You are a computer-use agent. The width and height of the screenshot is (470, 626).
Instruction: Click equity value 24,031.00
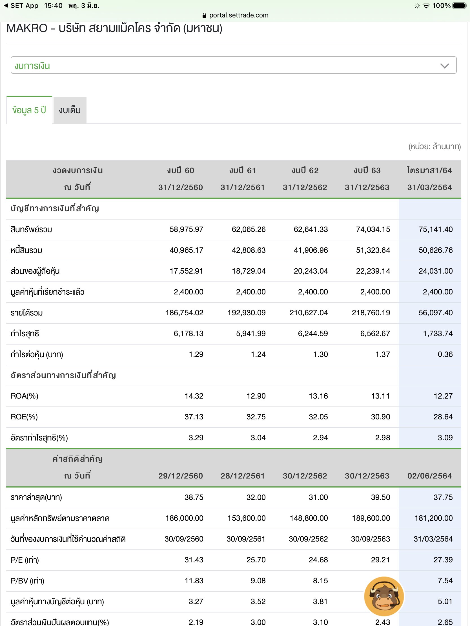pyautogui.click(x=435, y=271)
